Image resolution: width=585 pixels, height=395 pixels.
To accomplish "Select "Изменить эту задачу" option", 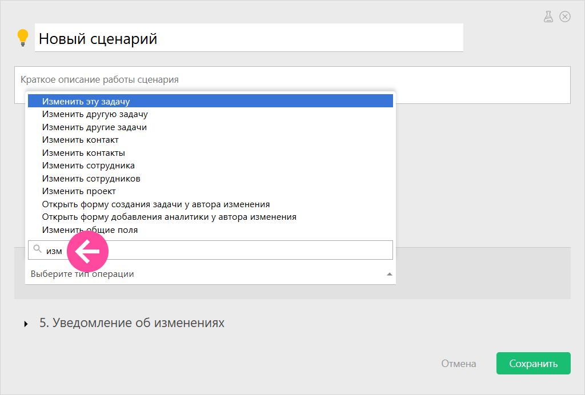I will 210,102.
